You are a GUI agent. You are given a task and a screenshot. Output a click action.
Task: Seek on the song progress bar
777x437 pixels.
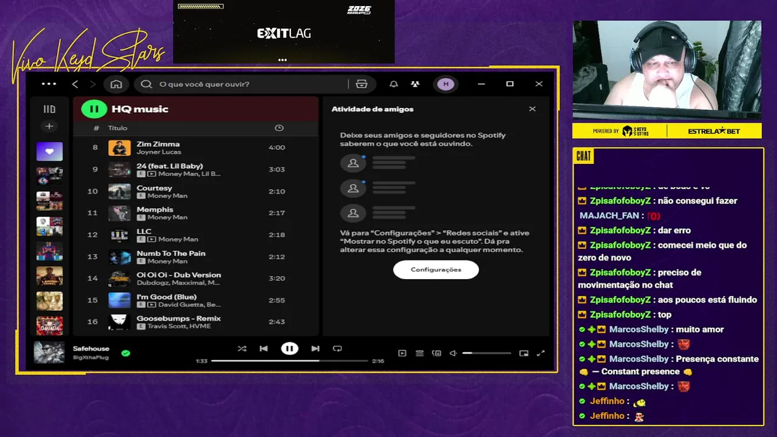tap(290, 361)
